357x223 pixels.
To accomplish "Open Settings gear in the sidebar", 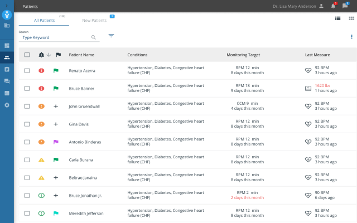I will 7,105.
